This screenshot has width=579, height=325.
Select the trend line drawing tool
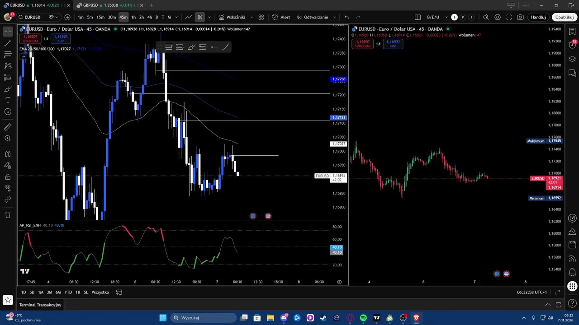click(x=8, y=43)
